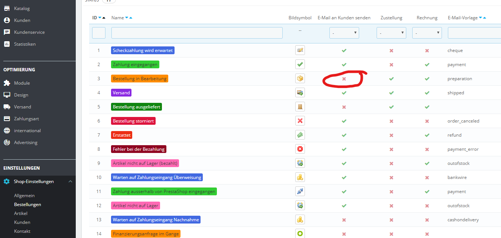Open the E-Mail an Kunden senden filter dropdown

(x=344, y=33)
